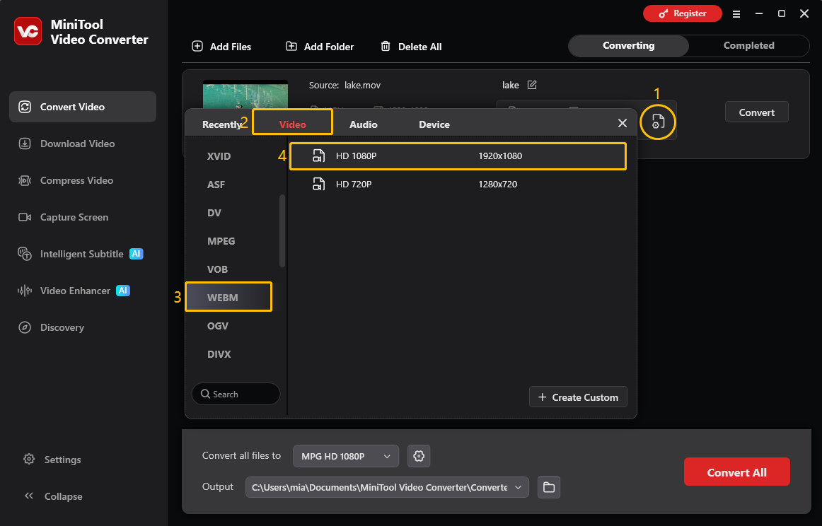Image resolution: width=822 pixels, height=526 pixels.
Task: Click the gear icon beside MPG HD 1080P
Action: [419, 456]
